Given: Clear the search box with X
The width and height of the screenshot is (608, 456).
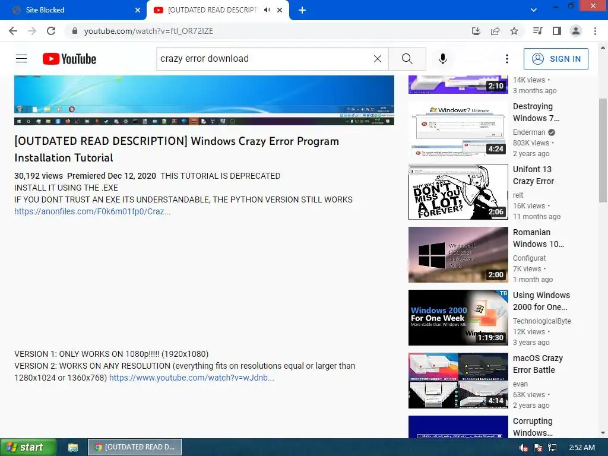Looking at the screenshot, I should click(377, 59).
